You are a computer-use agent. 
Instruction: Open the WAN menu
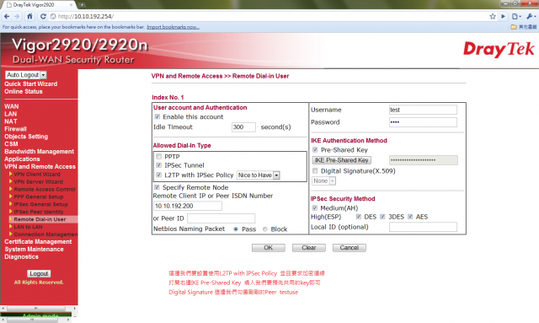pyautogui.click(x=11, y=106)
